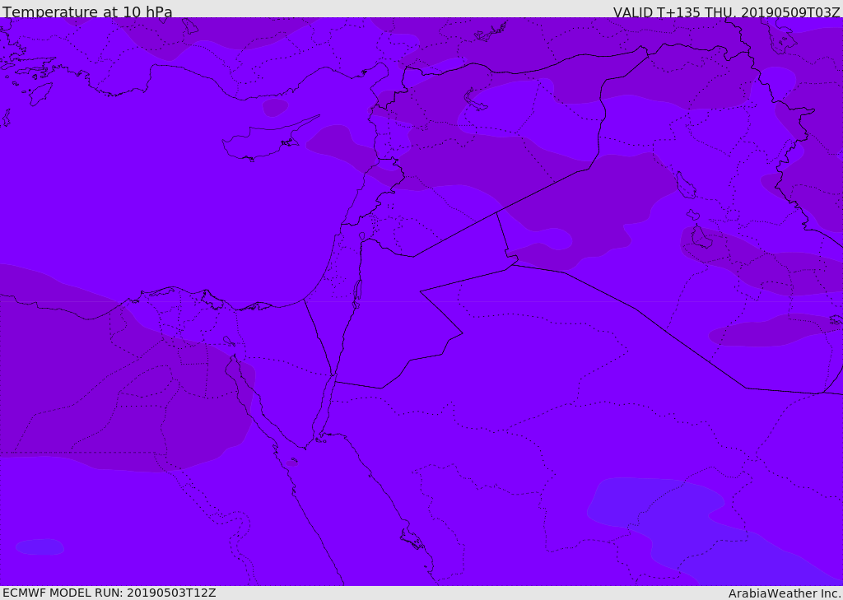
Task: Click the 'Temperature at 10 hPa' title
Action: pos(87,12)
